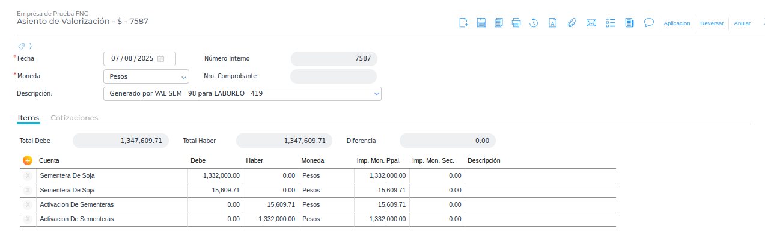Remove the Sementera De Soja 15,609.71 debit row

[28, 190]
